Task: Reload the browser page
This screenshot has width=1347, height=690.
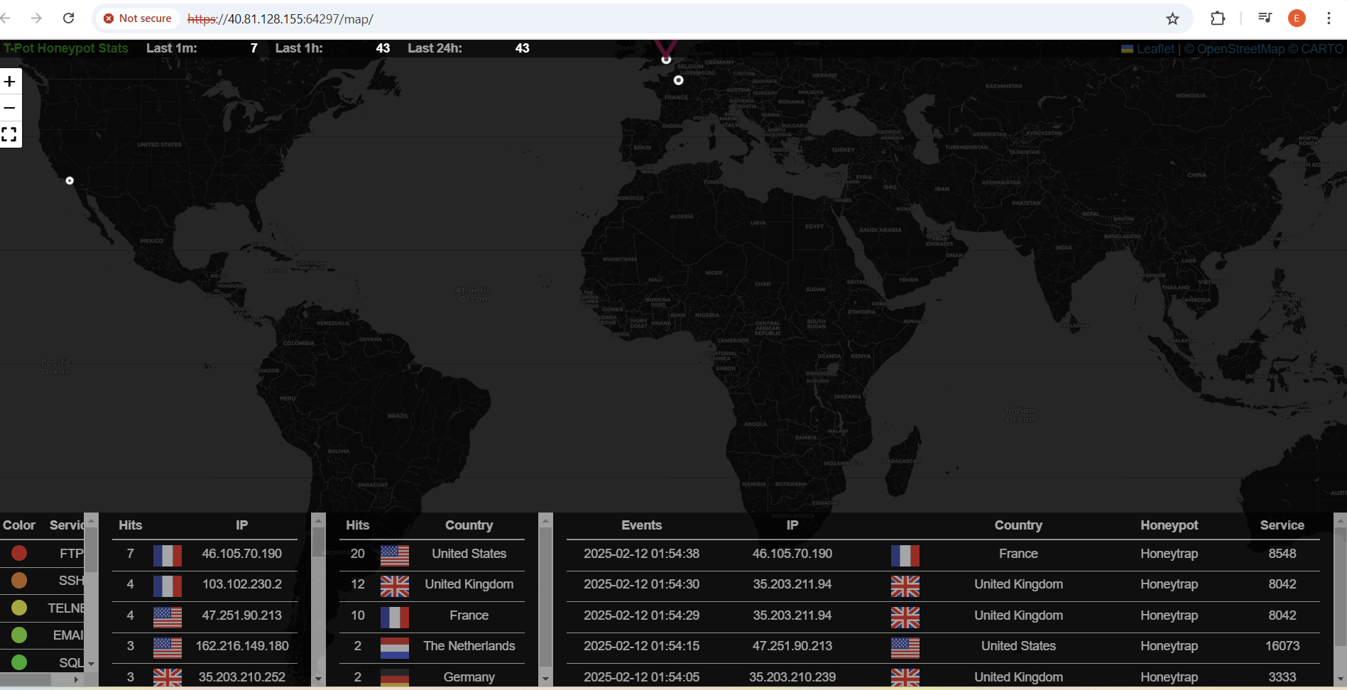Action: tap(68, 18)
